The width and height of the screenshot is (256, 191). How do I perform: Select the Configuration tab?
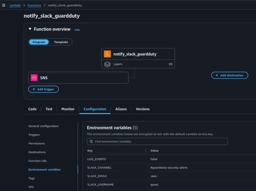point(95,109)
